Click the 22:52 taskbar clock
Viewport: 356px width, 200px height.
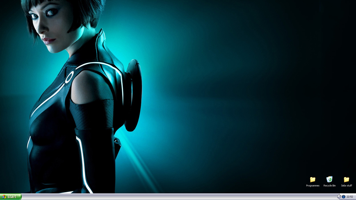(x=350, y=197)
